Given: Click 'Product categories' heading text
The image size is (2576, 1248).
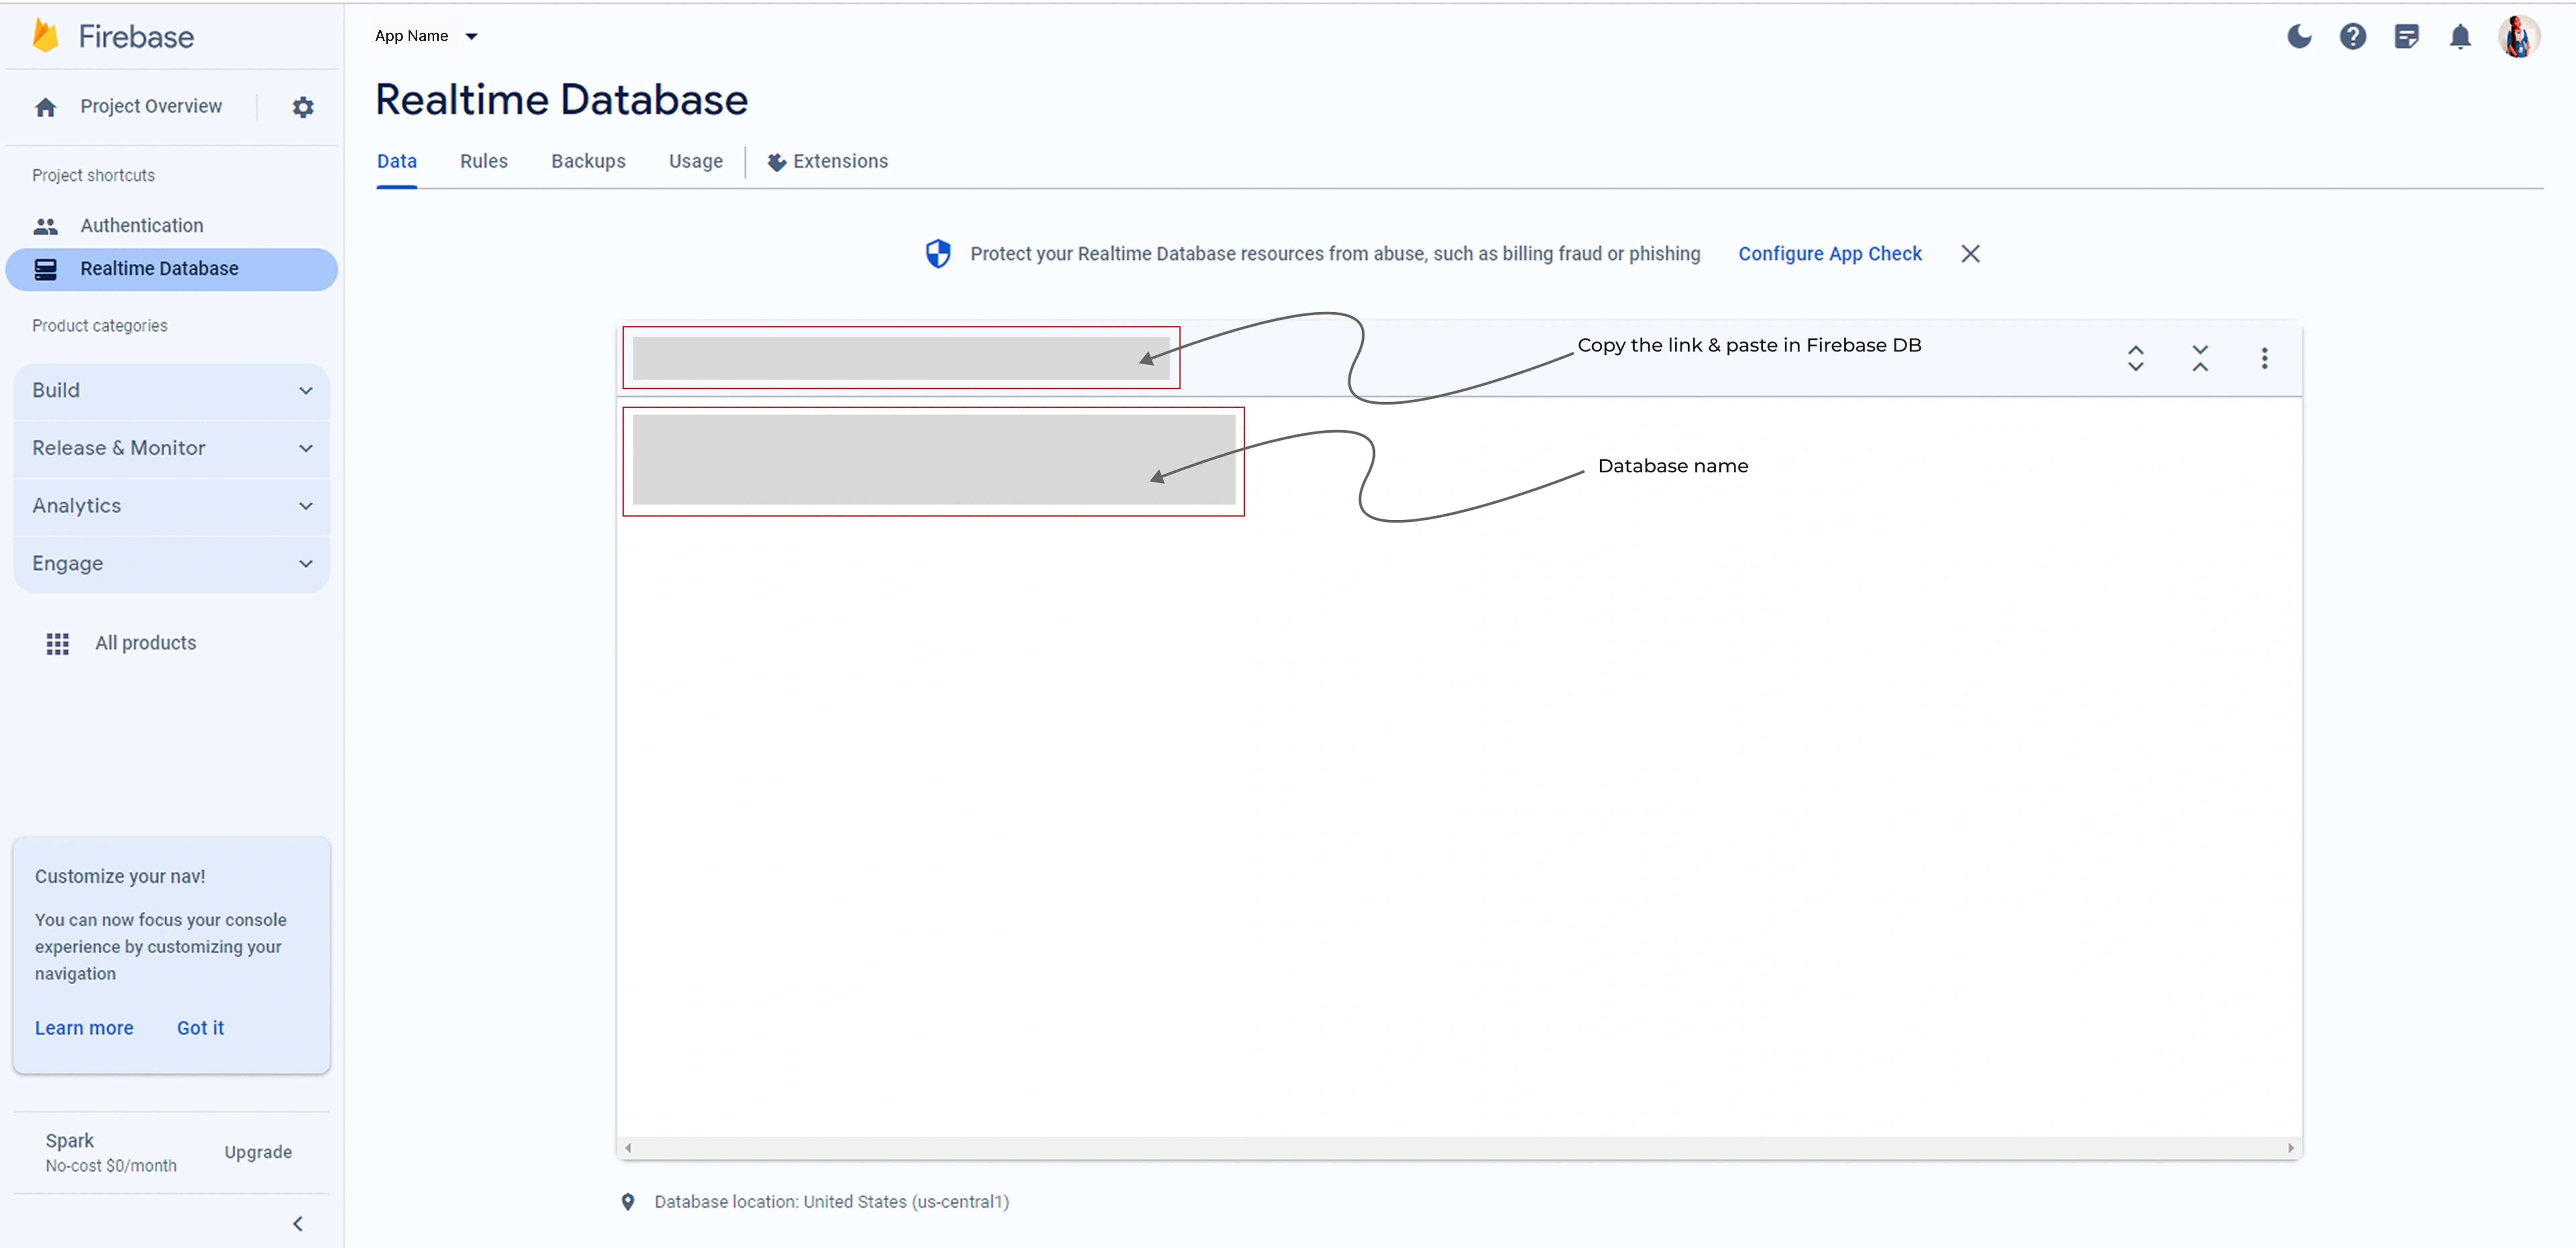Looking at the screenshot, I should click(x=100, y=326).
